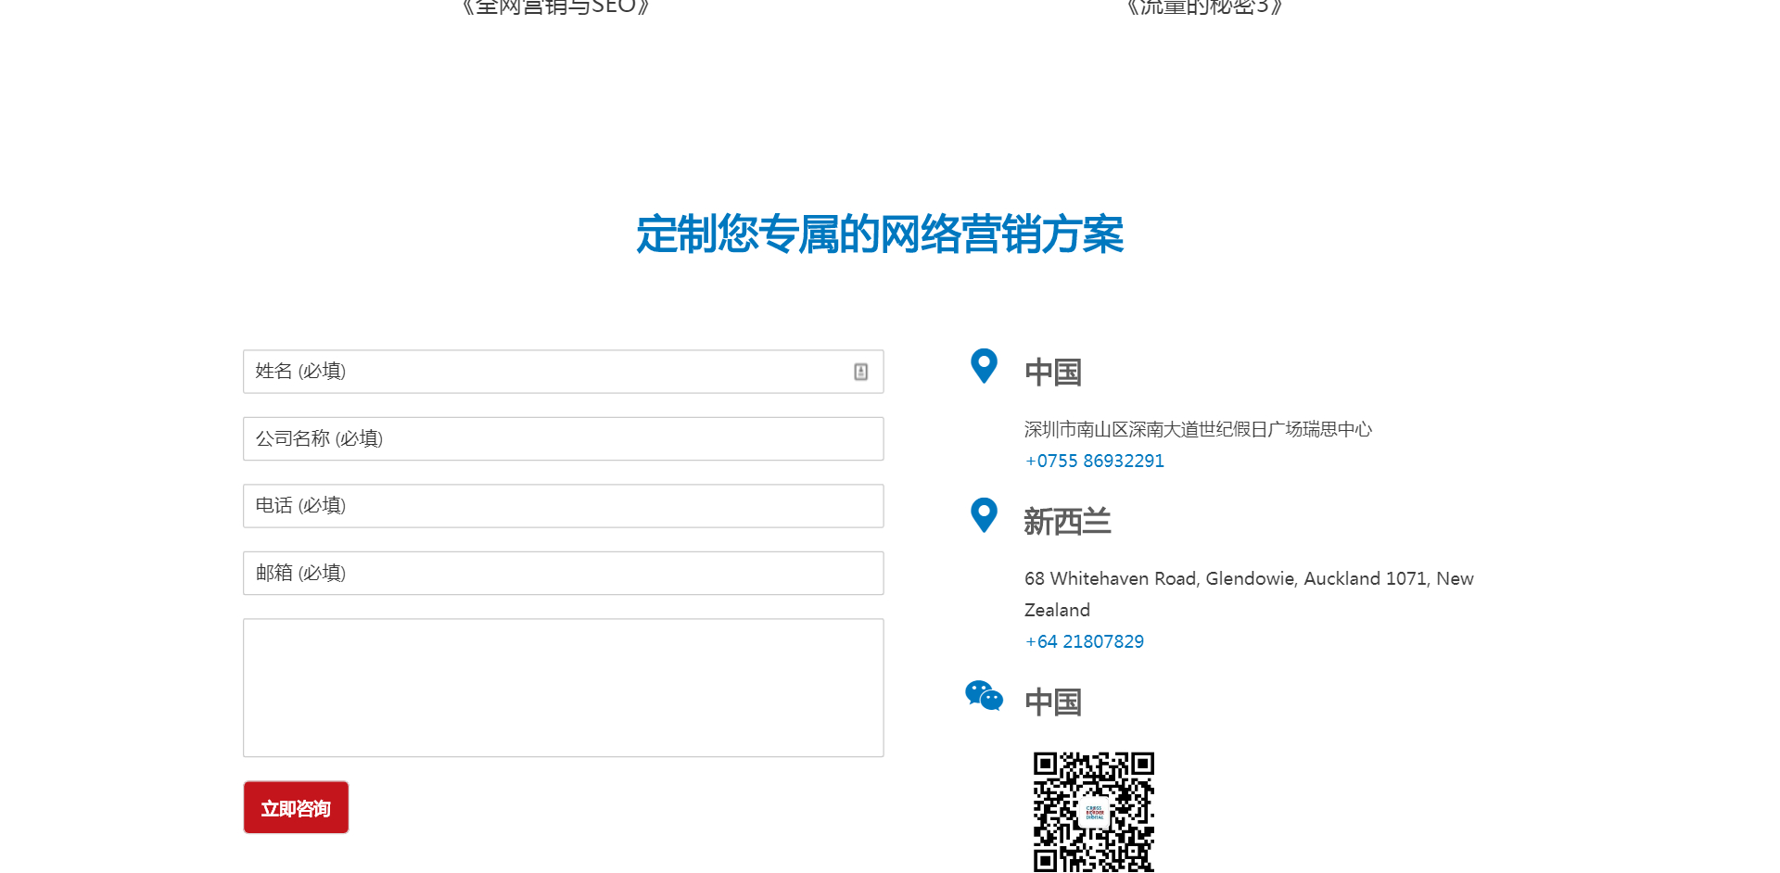Select the 电话 (必填) phone field

[x=563, y=506]
